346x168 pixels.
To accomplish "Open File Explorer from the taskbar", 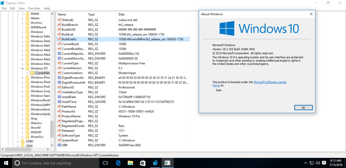I will pos(130,163).
